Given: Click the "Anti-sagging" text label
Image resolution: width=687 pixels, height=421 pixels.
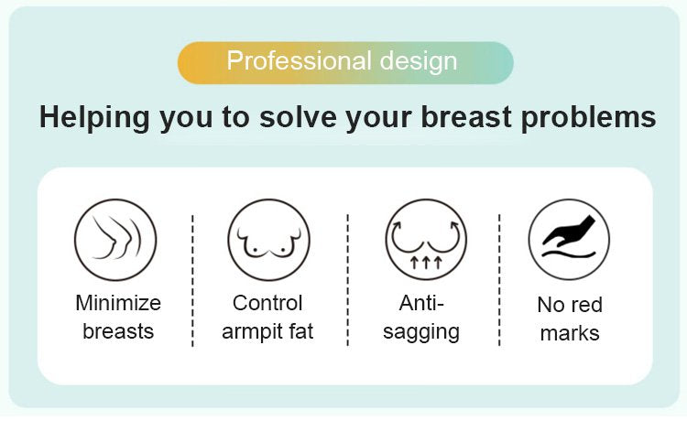Looking at the screenshot, I should [421, 317].
